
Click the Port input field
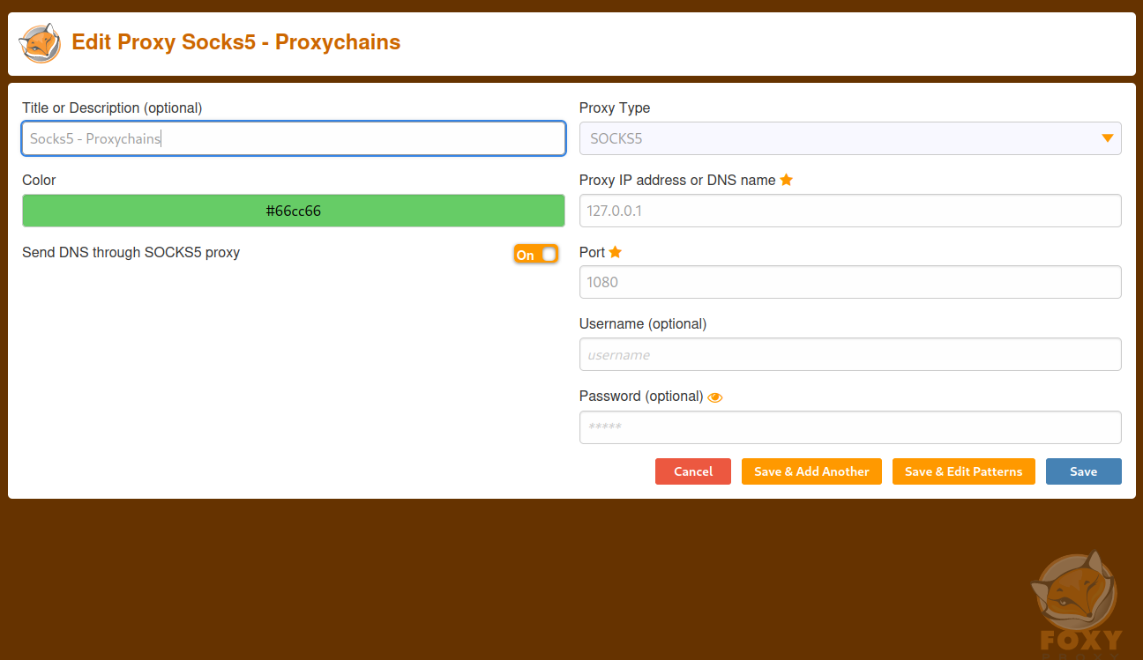click(849, 282)
